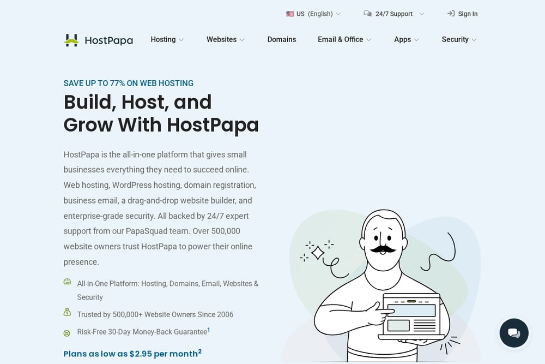Open the Security navigation menu

(x=455, y=40)
